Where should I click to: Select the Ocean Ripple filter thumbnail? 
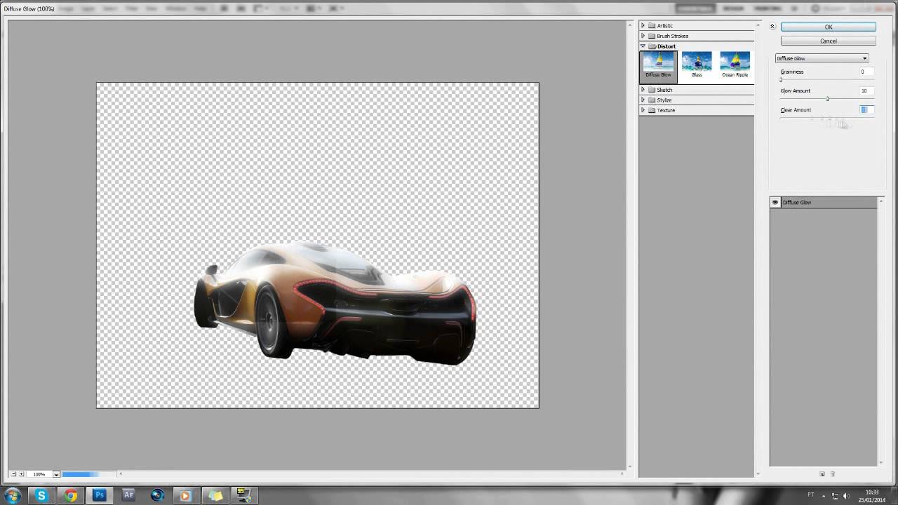(x=735, y=65)
